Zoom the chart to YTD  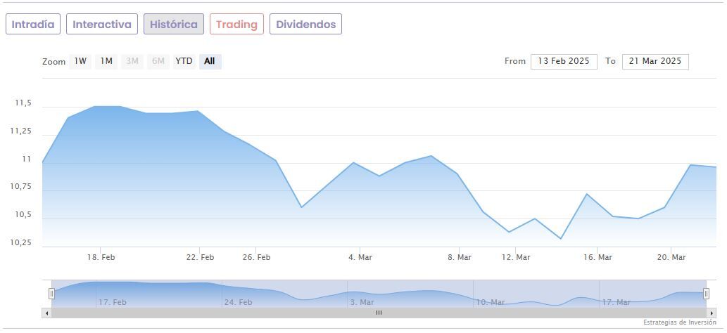184,61
